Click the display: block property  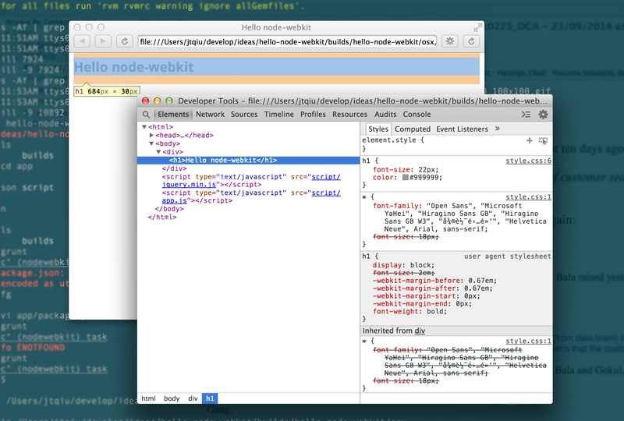tap(403, 265)
